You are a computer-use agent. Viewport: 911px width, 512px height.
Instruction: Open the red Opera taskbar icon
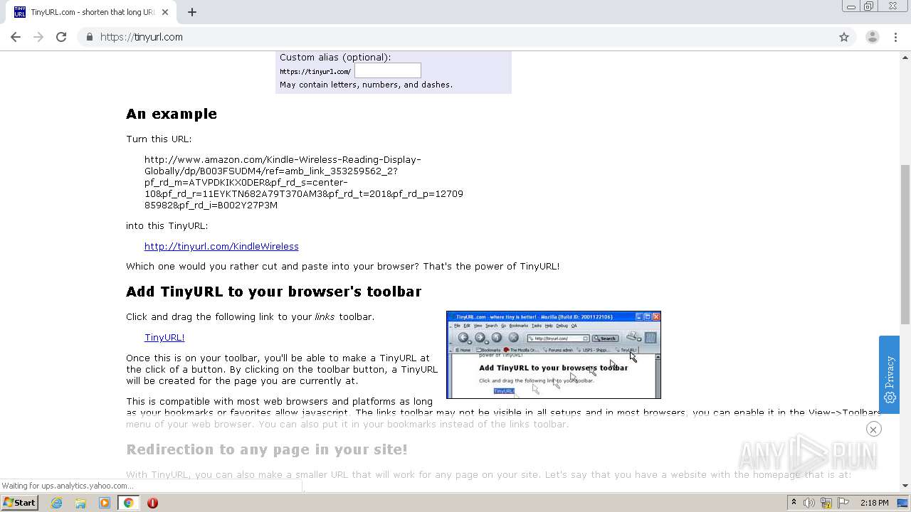(x=152, y=503)
